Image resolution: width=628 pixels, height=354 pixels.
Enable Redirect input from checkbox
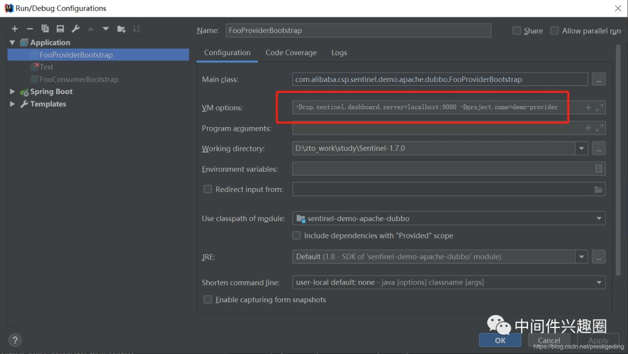[x=208, y=189]
